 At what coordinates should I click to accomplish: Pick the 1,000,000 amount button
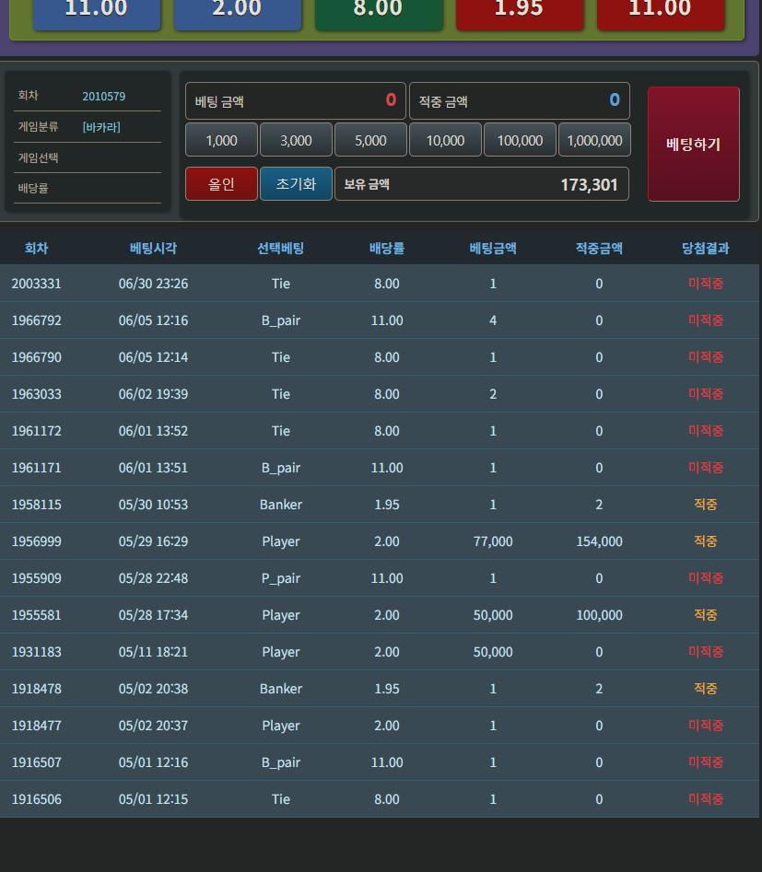(594, 140)
